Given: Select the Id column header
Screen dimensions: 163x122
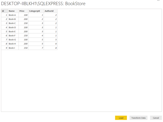Looking at the screenshot, I should point(4,11).
